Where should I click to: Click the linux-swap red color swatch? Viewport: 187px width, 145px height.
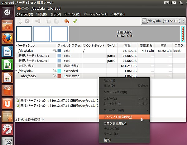(x=60, y=76)
